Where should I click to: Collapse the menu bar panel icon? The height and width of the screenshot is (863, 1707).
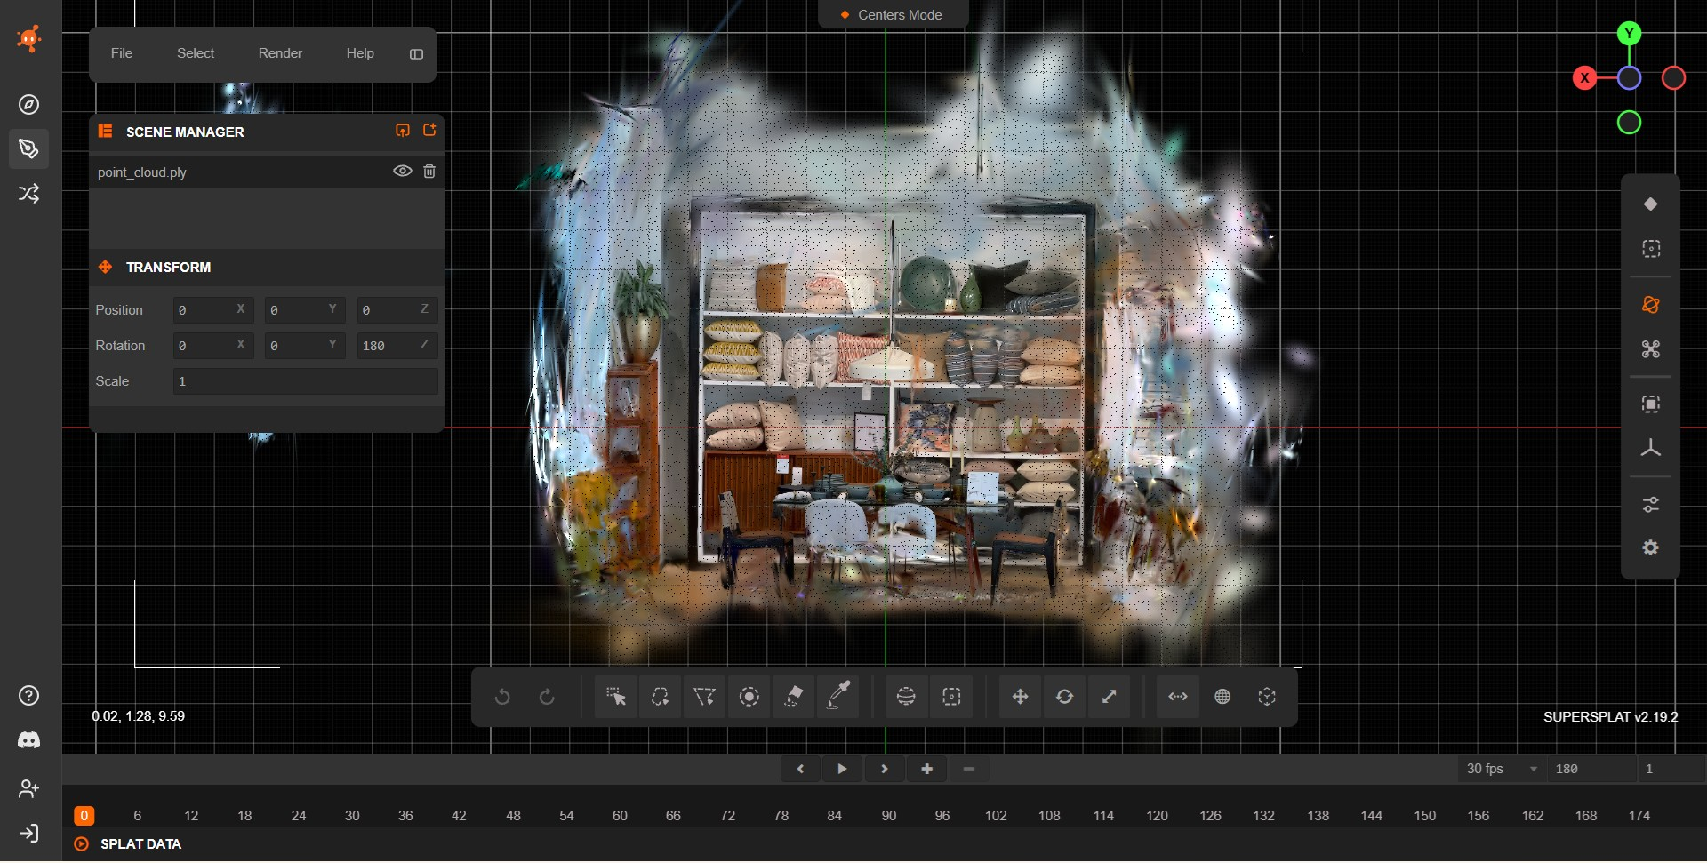416,54
